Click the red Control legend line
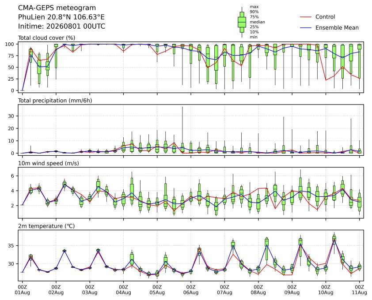The width and height of the screenshot is (372, 300). point(306,17)
